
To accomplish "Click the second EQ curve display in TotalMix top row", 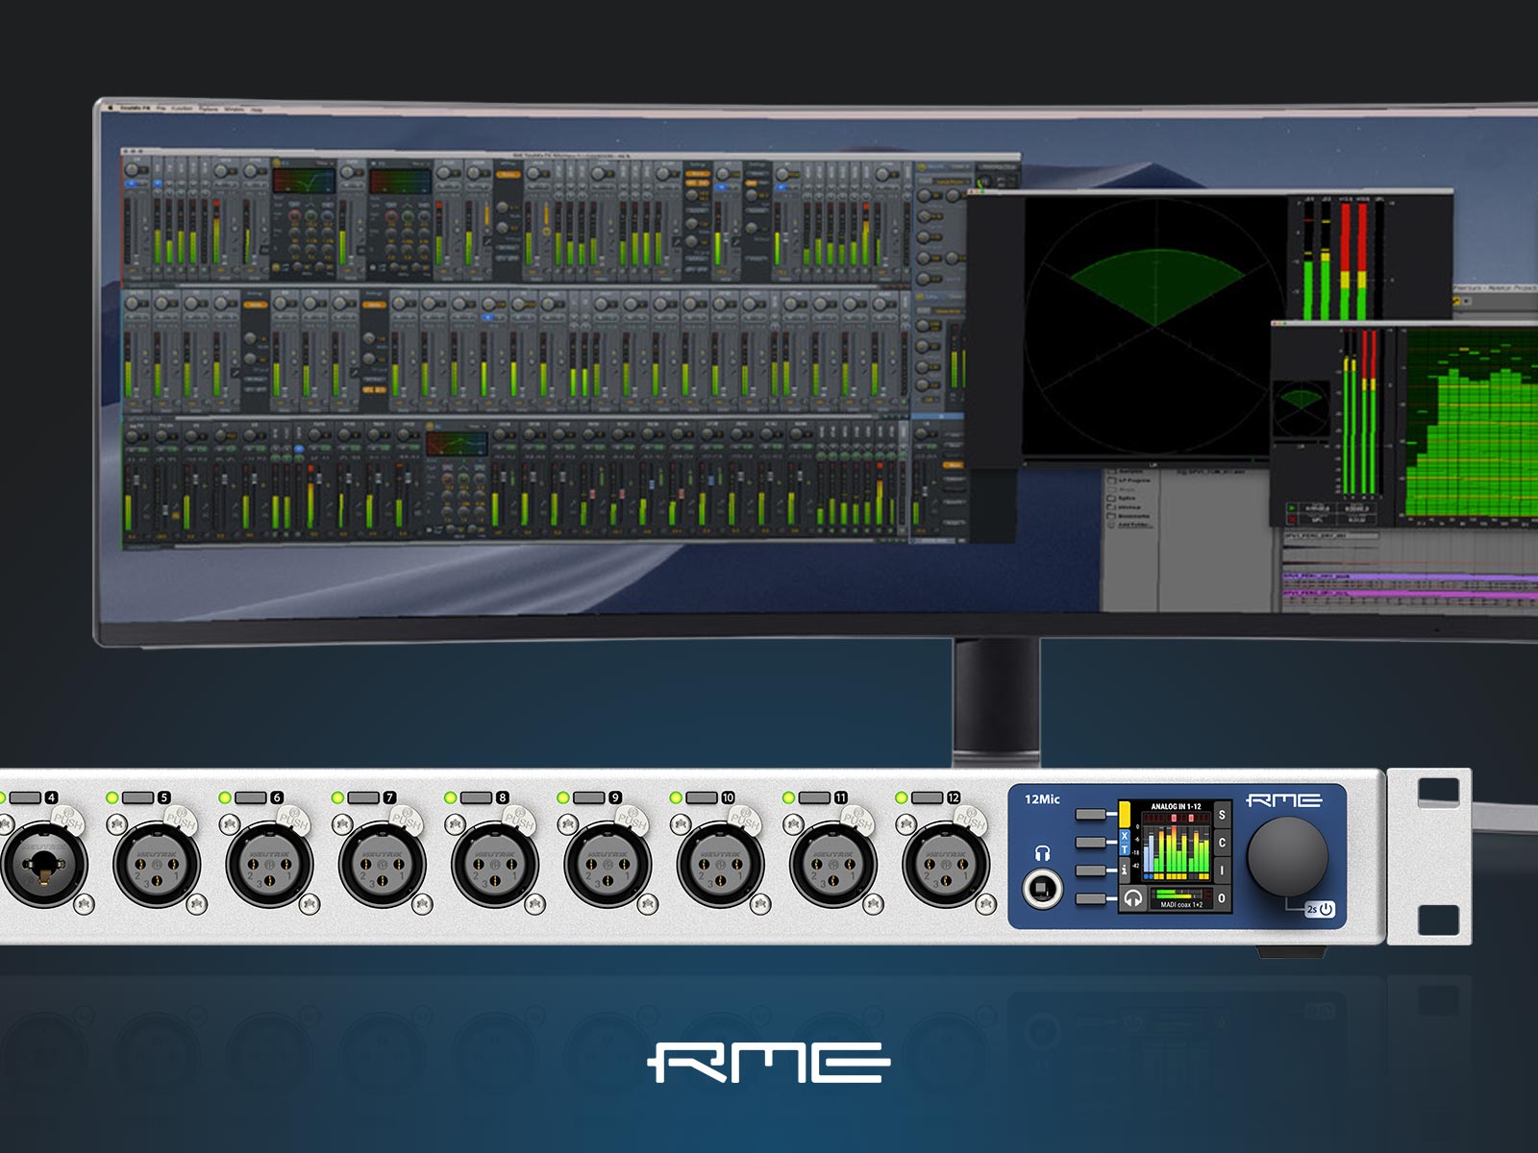I will (401, 182).
